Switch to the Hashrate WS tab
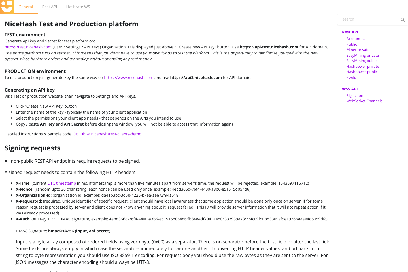The height and width of the screenshot is (272, 408). click(78, 7)
